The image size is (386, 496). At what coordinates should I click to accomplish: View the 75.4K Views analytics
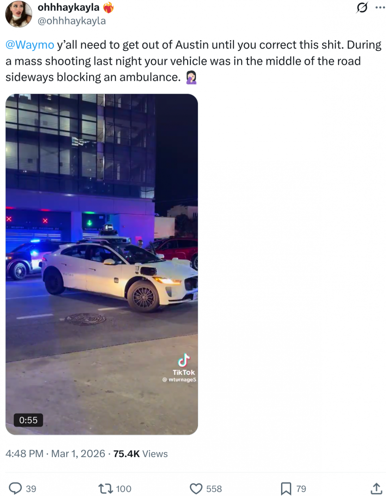click(x=141, y=453)
